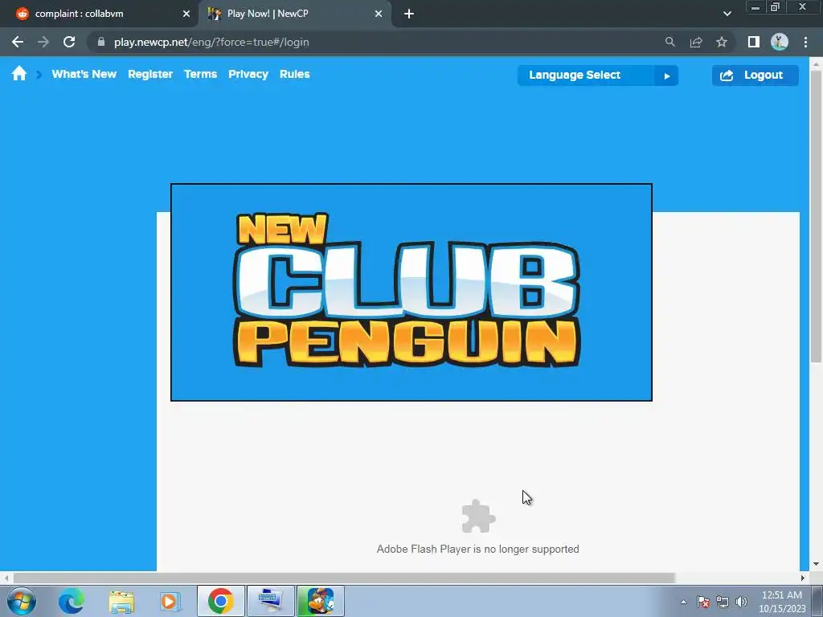823x617 pixels.
Task: Open the Terms link
Action: pyautogui.click(x=200, y=74)
